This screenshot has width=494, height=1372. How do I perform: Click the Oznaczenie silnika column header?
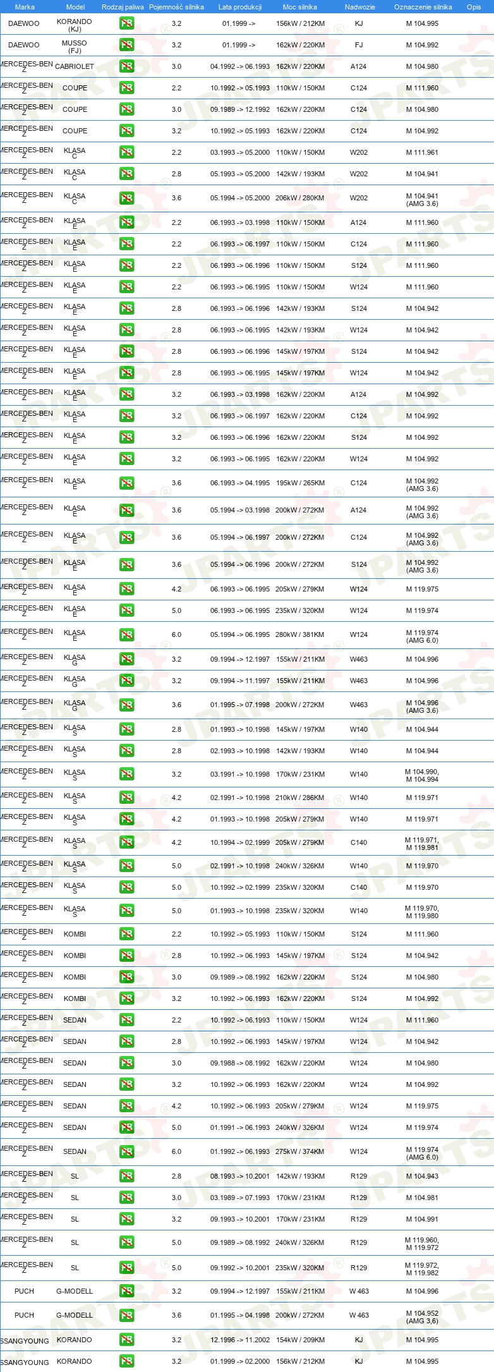tap(423, 7)
